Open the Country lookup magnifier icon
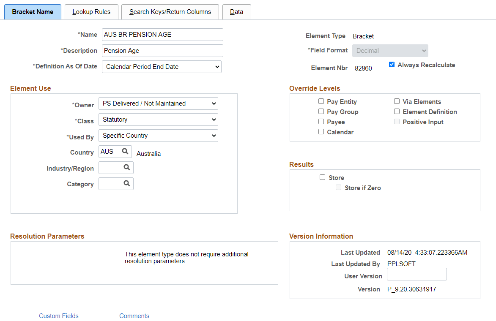Screen dimensions: 496x321 125,151
